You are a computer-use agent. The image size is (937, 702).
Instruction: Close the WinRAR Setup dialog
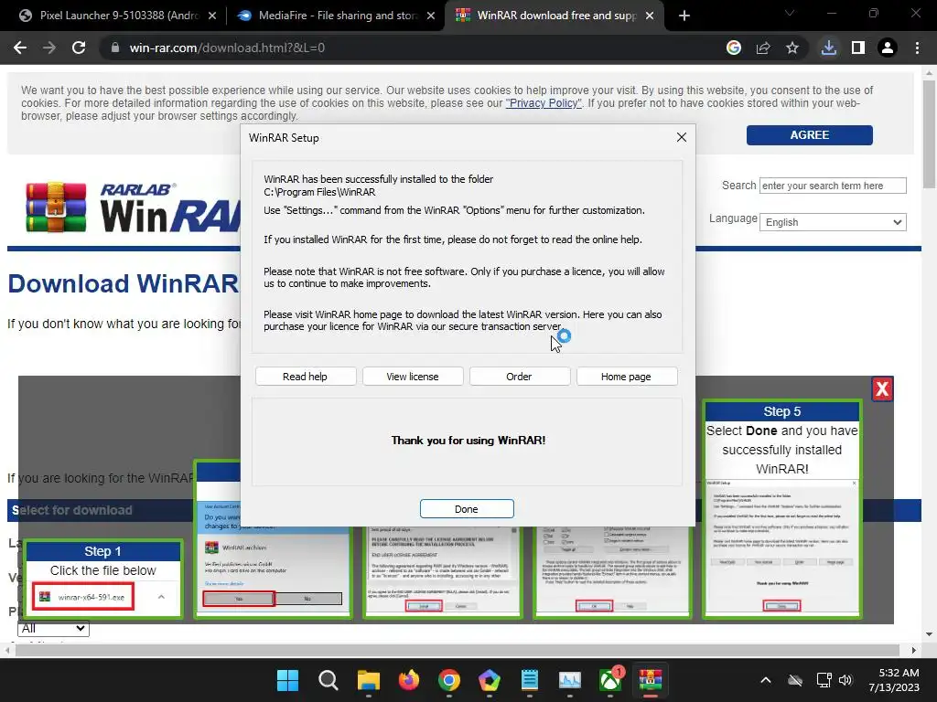[681, 137]
